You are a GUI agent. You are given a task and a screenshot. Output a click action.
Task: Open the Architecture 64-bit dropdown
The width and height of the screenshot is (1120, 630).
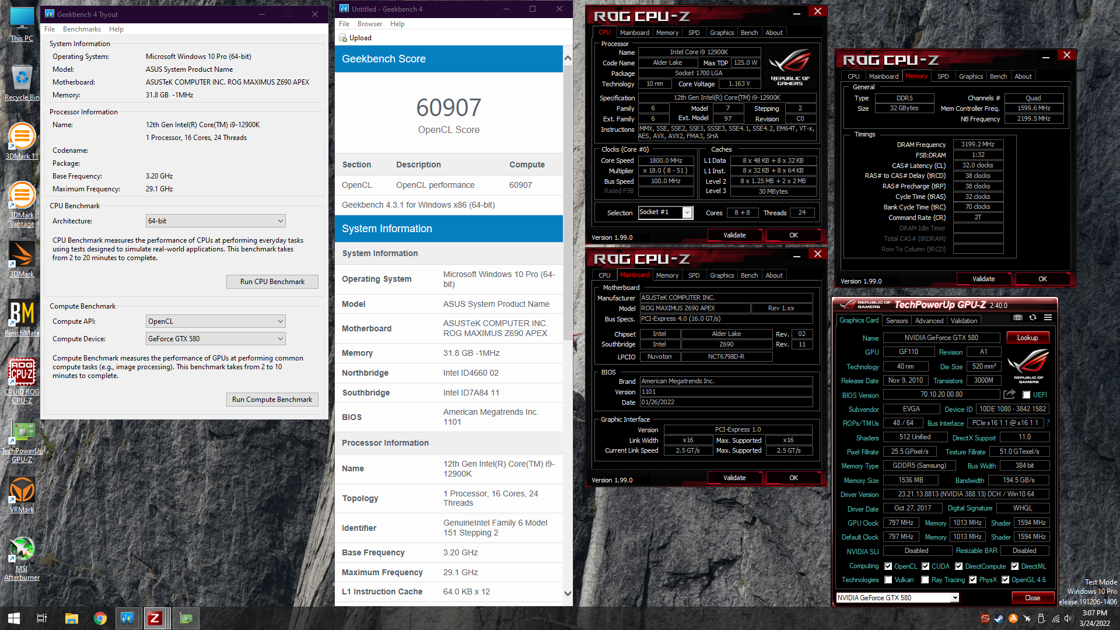click(x=215, y=221)
